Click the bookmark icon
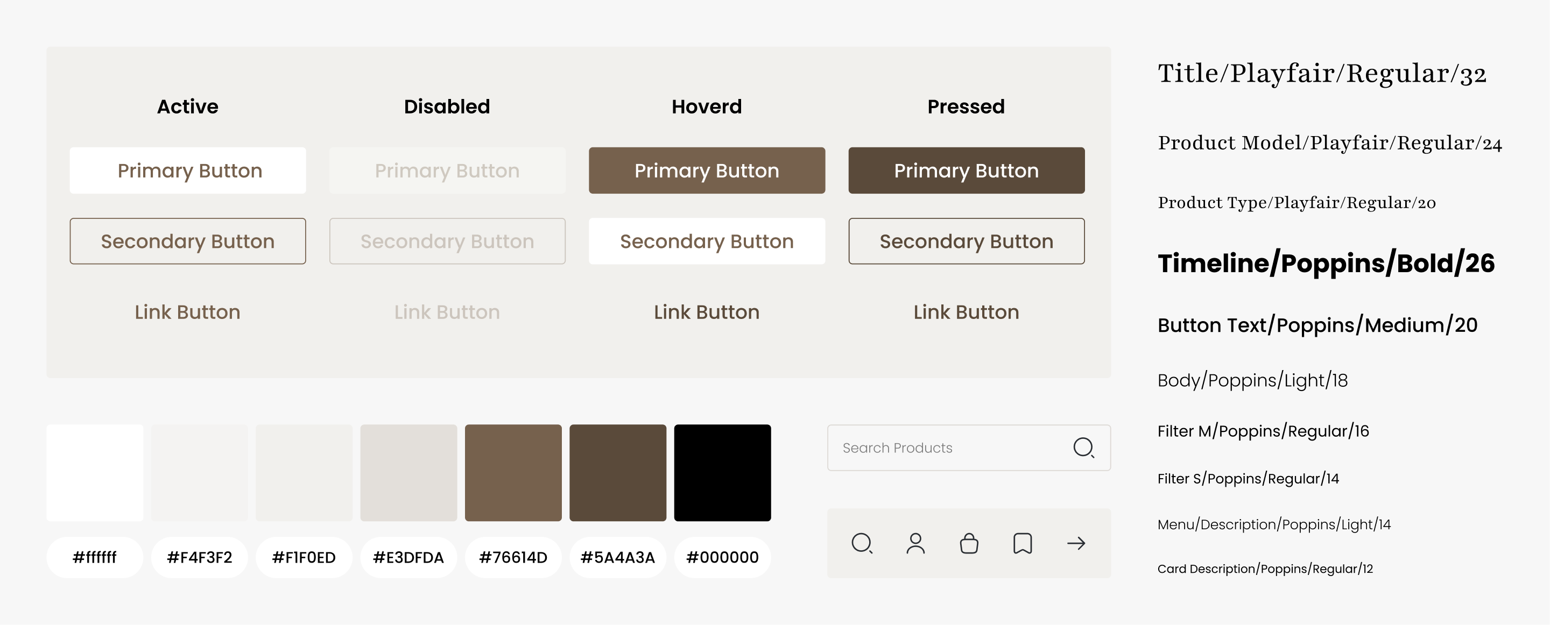 pyautogui.click(x=1023, y=543)
